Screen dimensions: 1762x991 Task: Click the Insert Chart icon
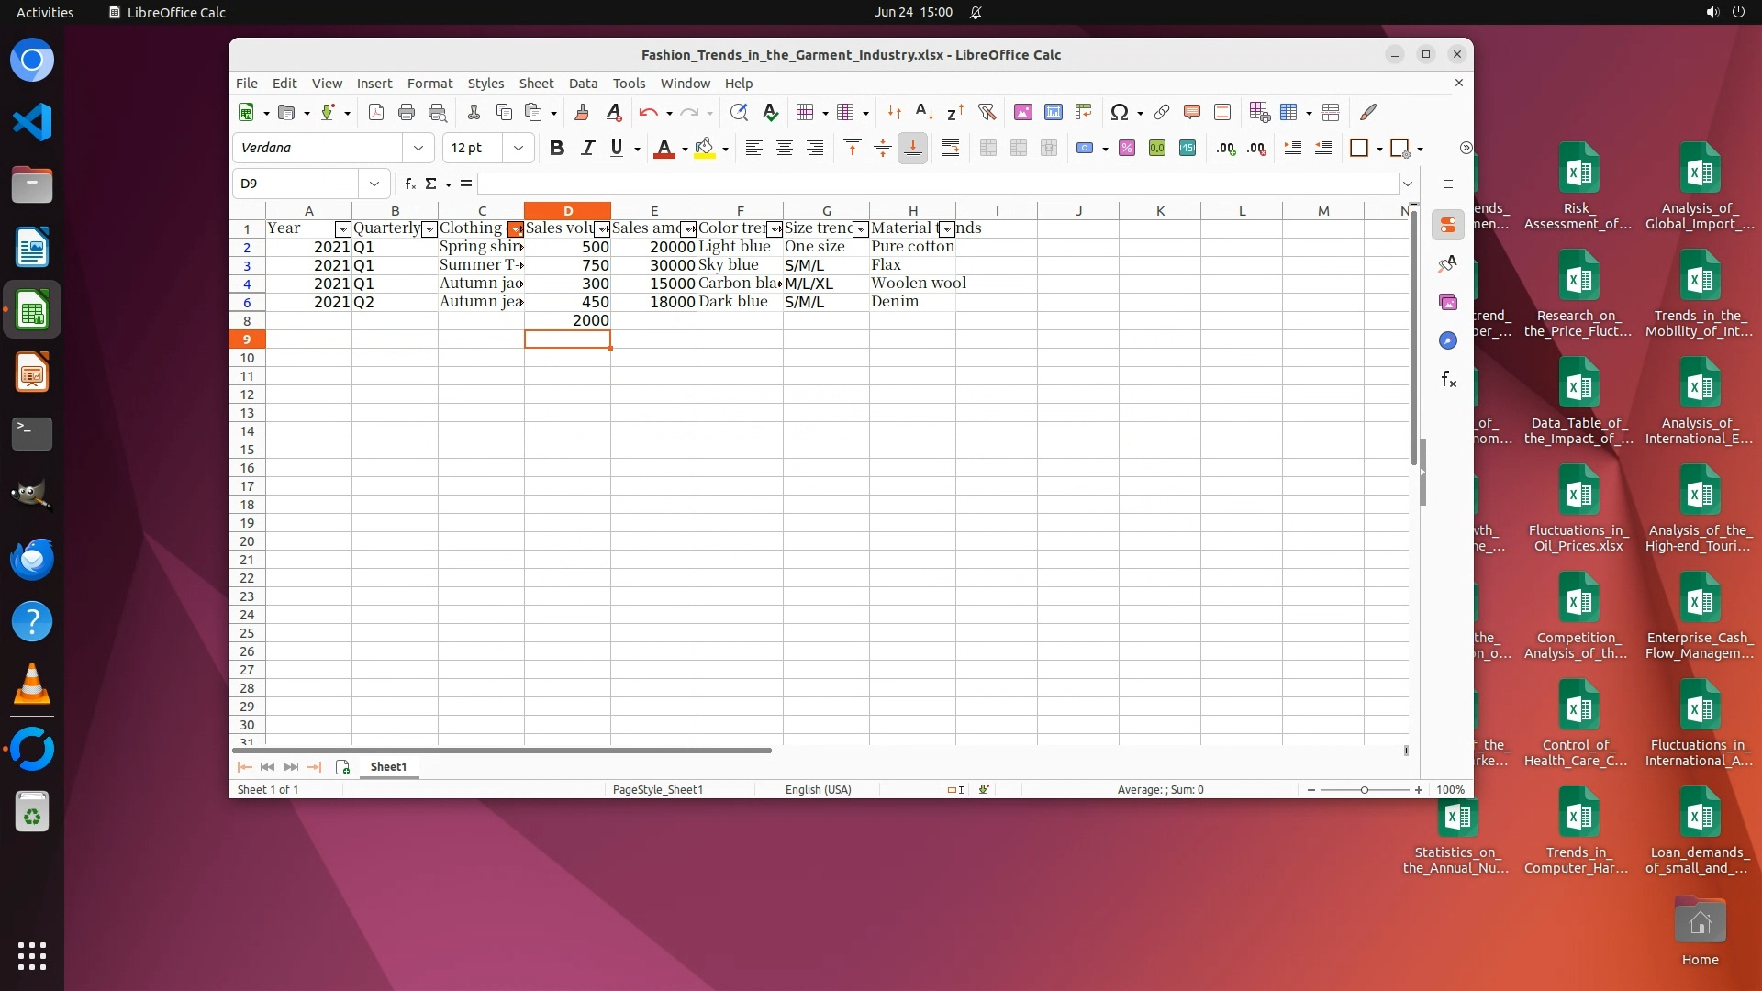tap(1054, 112)
